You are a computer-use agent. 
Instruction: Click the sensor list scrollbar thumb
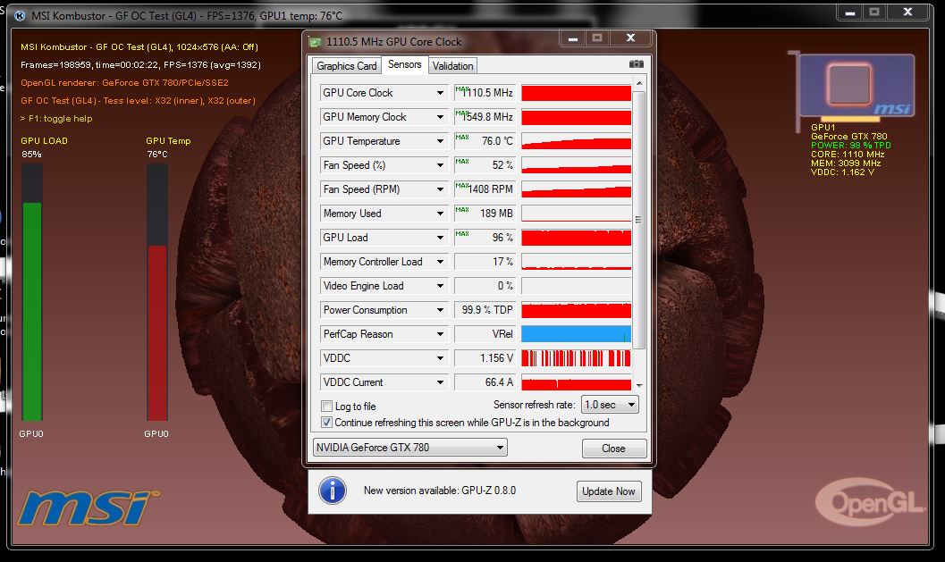point(639,220)
